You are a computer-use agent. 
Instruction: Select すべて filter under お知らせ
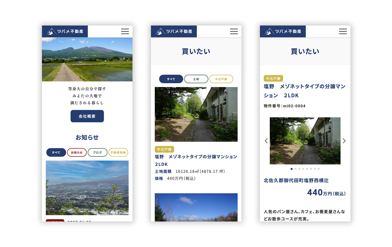pyautogui.click(x=56, y=152)
